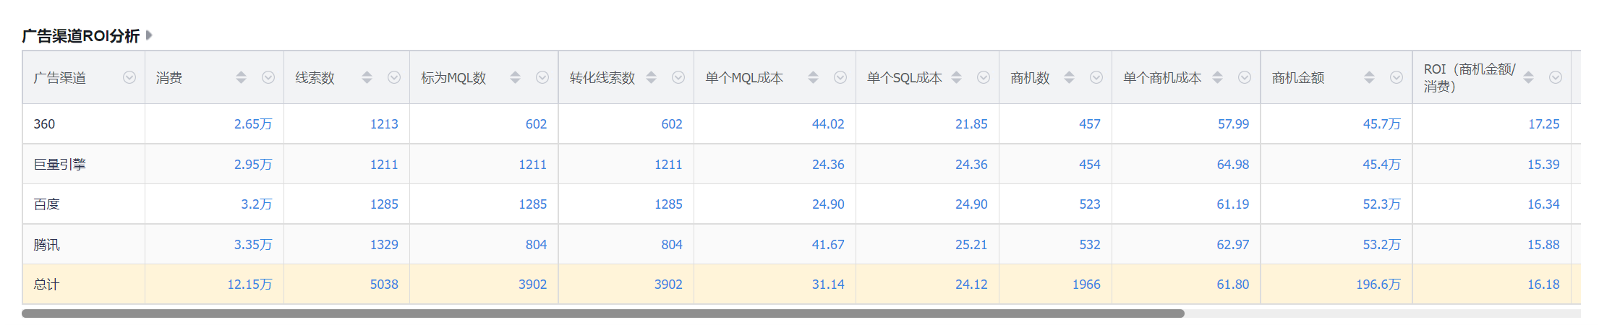Click the 1329 leads count for 腾讯
Viewport: 1599px width, 325px height.
[x=384, y=245]
